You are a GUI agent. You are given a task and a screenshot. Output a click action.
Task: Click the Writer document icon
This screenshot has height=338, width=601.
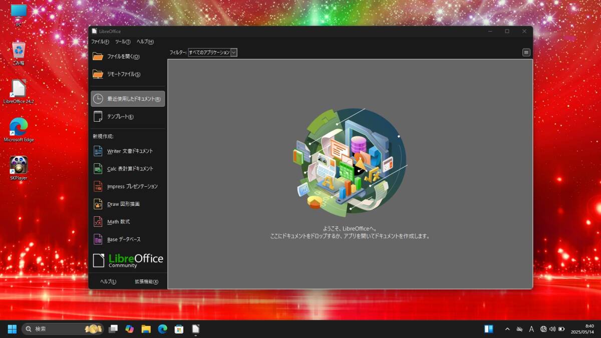coord(98,151)
